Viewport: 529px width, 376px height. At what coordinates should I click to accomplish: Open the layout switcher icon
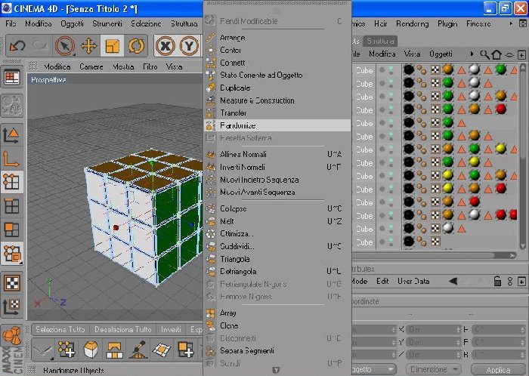[x=12, y=78]
